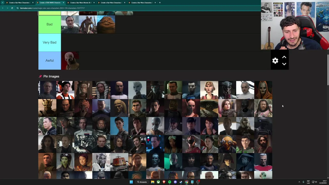Click the page vertical scrollbar
Screen dimensions: 329x185
pos(328,69)
